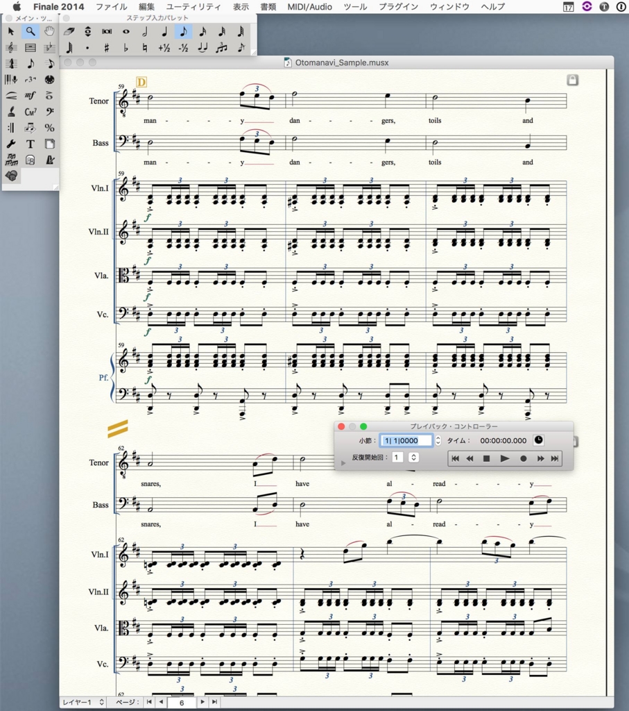Select the Page Layout tool
The width and height of the screenshot is (629, 711).
tap(49, 144)
